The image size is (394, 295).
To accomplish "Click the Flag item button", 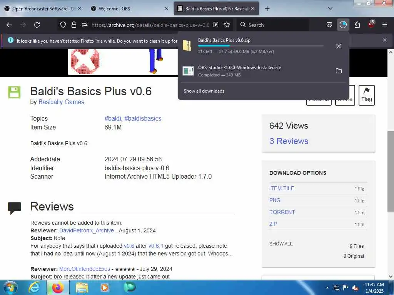I will coord(367,95).
